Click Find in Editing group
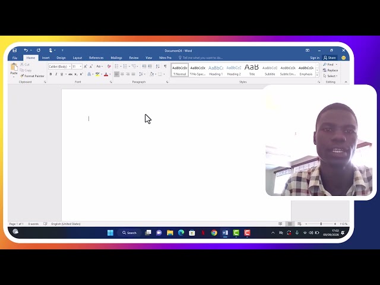Screen dimensions: 380x285 pos(330,65)
